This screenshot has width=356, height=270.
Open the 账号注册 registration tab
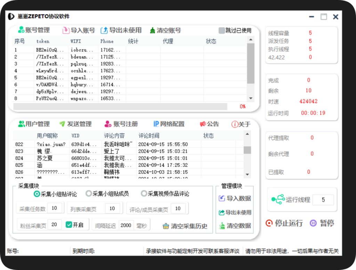(122, 124)
